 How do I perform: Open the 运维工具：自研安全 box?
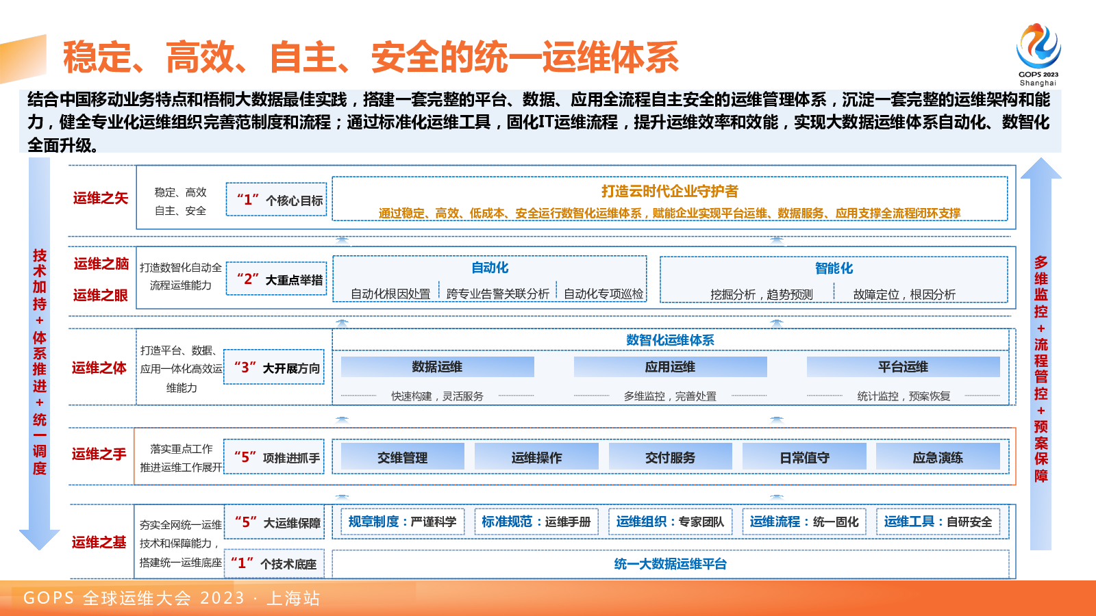[937, 522]
